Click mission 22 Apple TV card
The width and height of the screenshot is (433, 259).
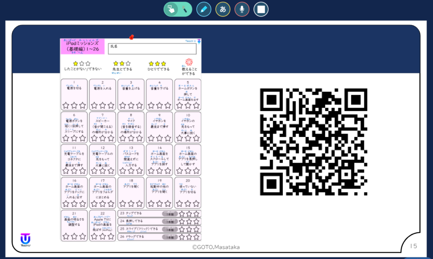tap(102, 226)
